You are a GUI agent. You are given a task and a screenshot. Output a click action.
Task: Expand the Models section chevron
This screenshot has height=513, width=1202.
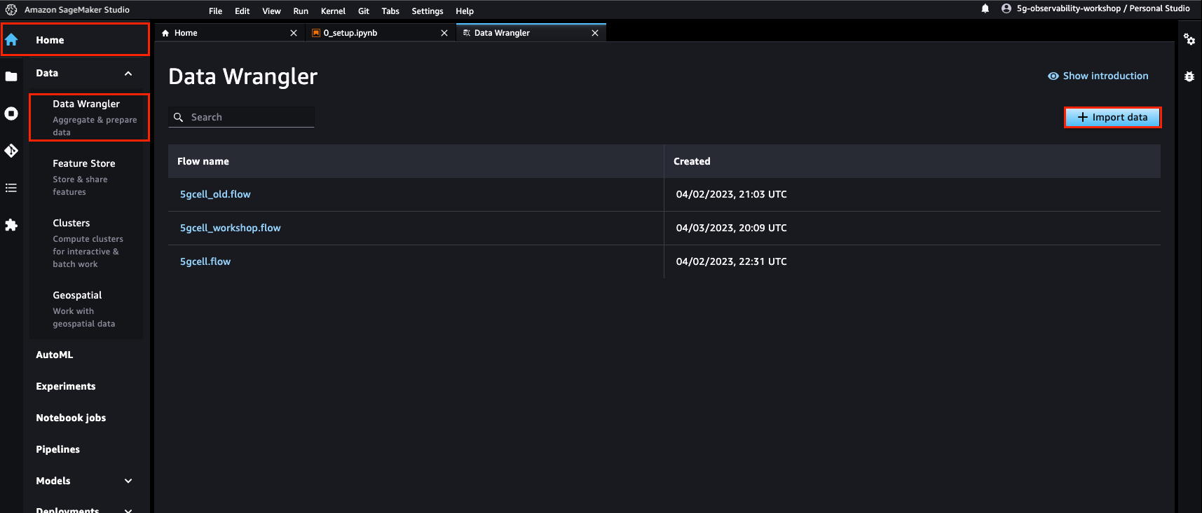pos(128,481)
